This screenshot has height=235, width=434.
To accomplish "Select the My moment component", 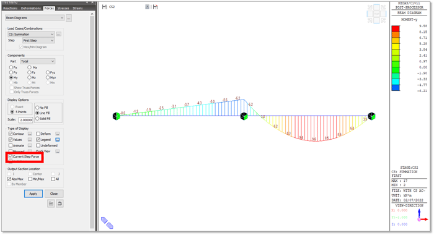I will [x=11, y=77].
